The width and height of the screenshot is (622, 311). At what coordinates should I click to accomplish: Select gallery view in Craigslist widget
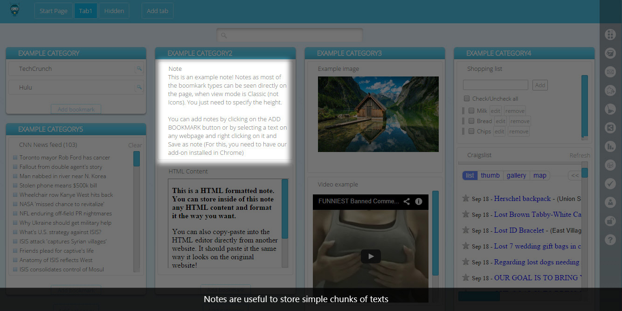pos(516,176)
